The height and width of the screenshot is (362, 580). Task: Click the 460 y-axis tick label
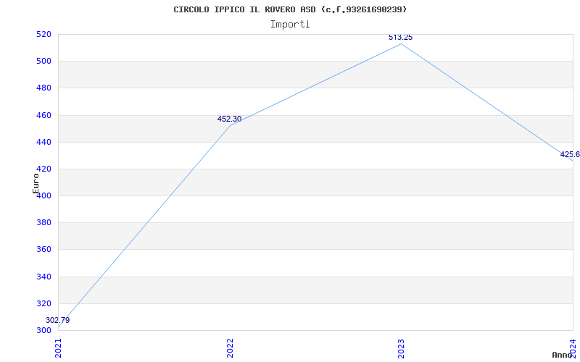pos(43,115)
